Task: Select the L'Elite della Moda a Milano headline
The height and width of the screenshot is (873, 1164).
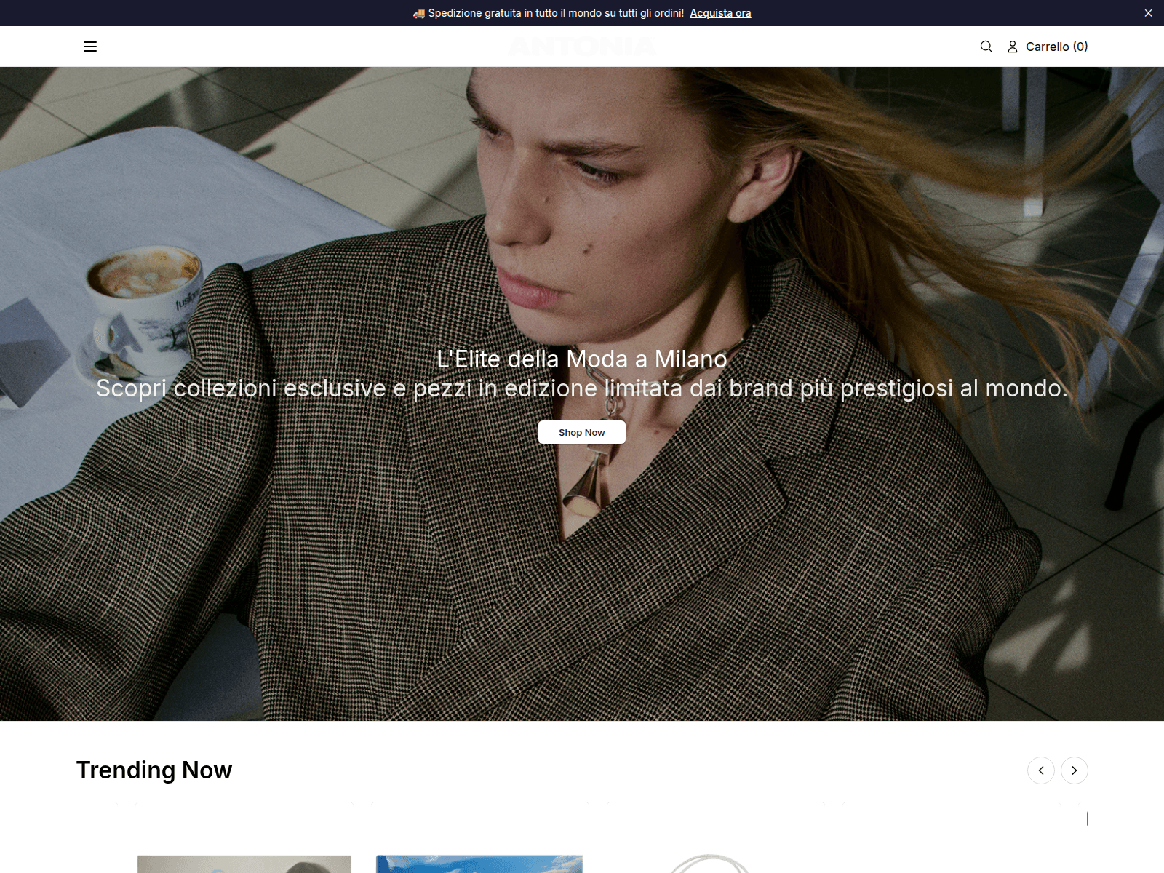Action: pyautogui.click(x=582, y=359)
